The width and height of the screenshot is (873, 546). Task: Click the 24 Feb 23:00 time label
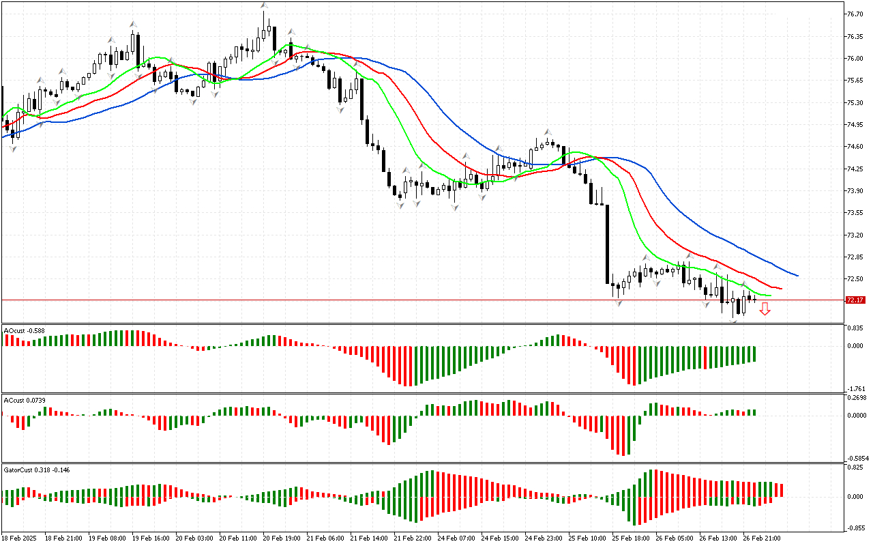[544, 538]
